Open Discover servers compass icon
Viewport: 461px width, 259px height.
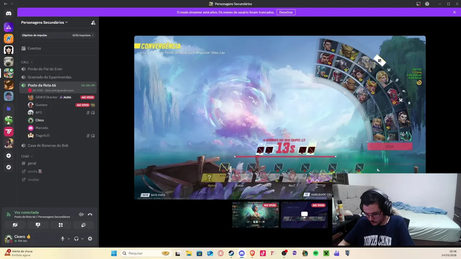9,167
